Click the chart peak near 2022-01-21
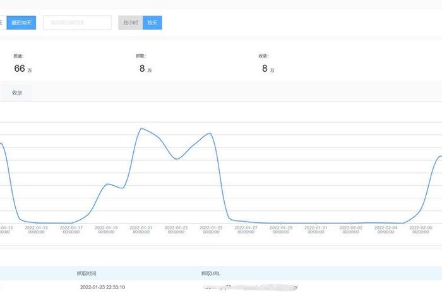Image resolution: width=442 pixels, height=296 pixels. (x=141, y=128)
